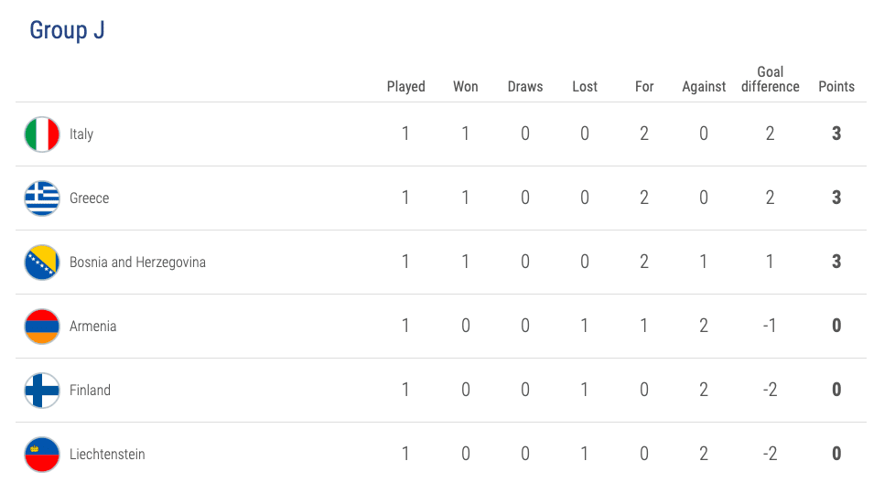The height and width of the screenshot is (504, 895).
Task: Click the Finland flag icon
Action: [42, 391]
